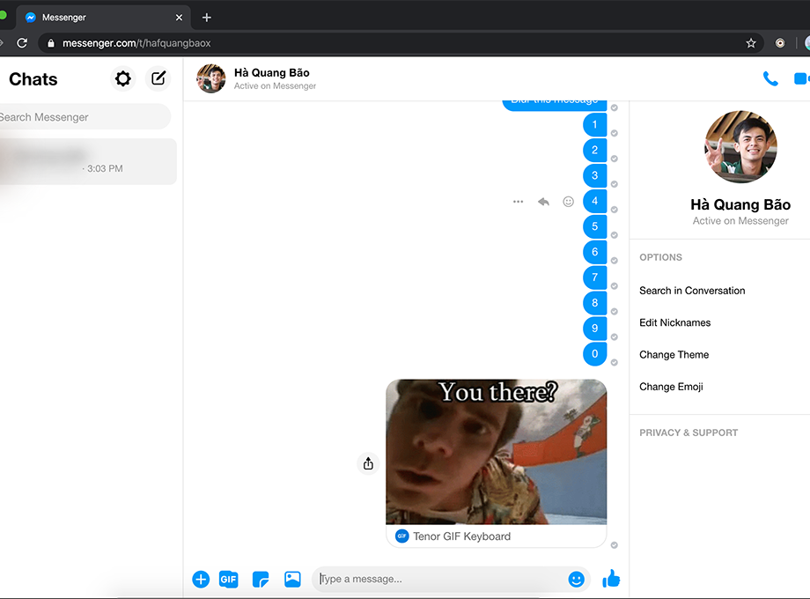Close the Messenger tab
810x599 pixels.
(x=179, y=18)
